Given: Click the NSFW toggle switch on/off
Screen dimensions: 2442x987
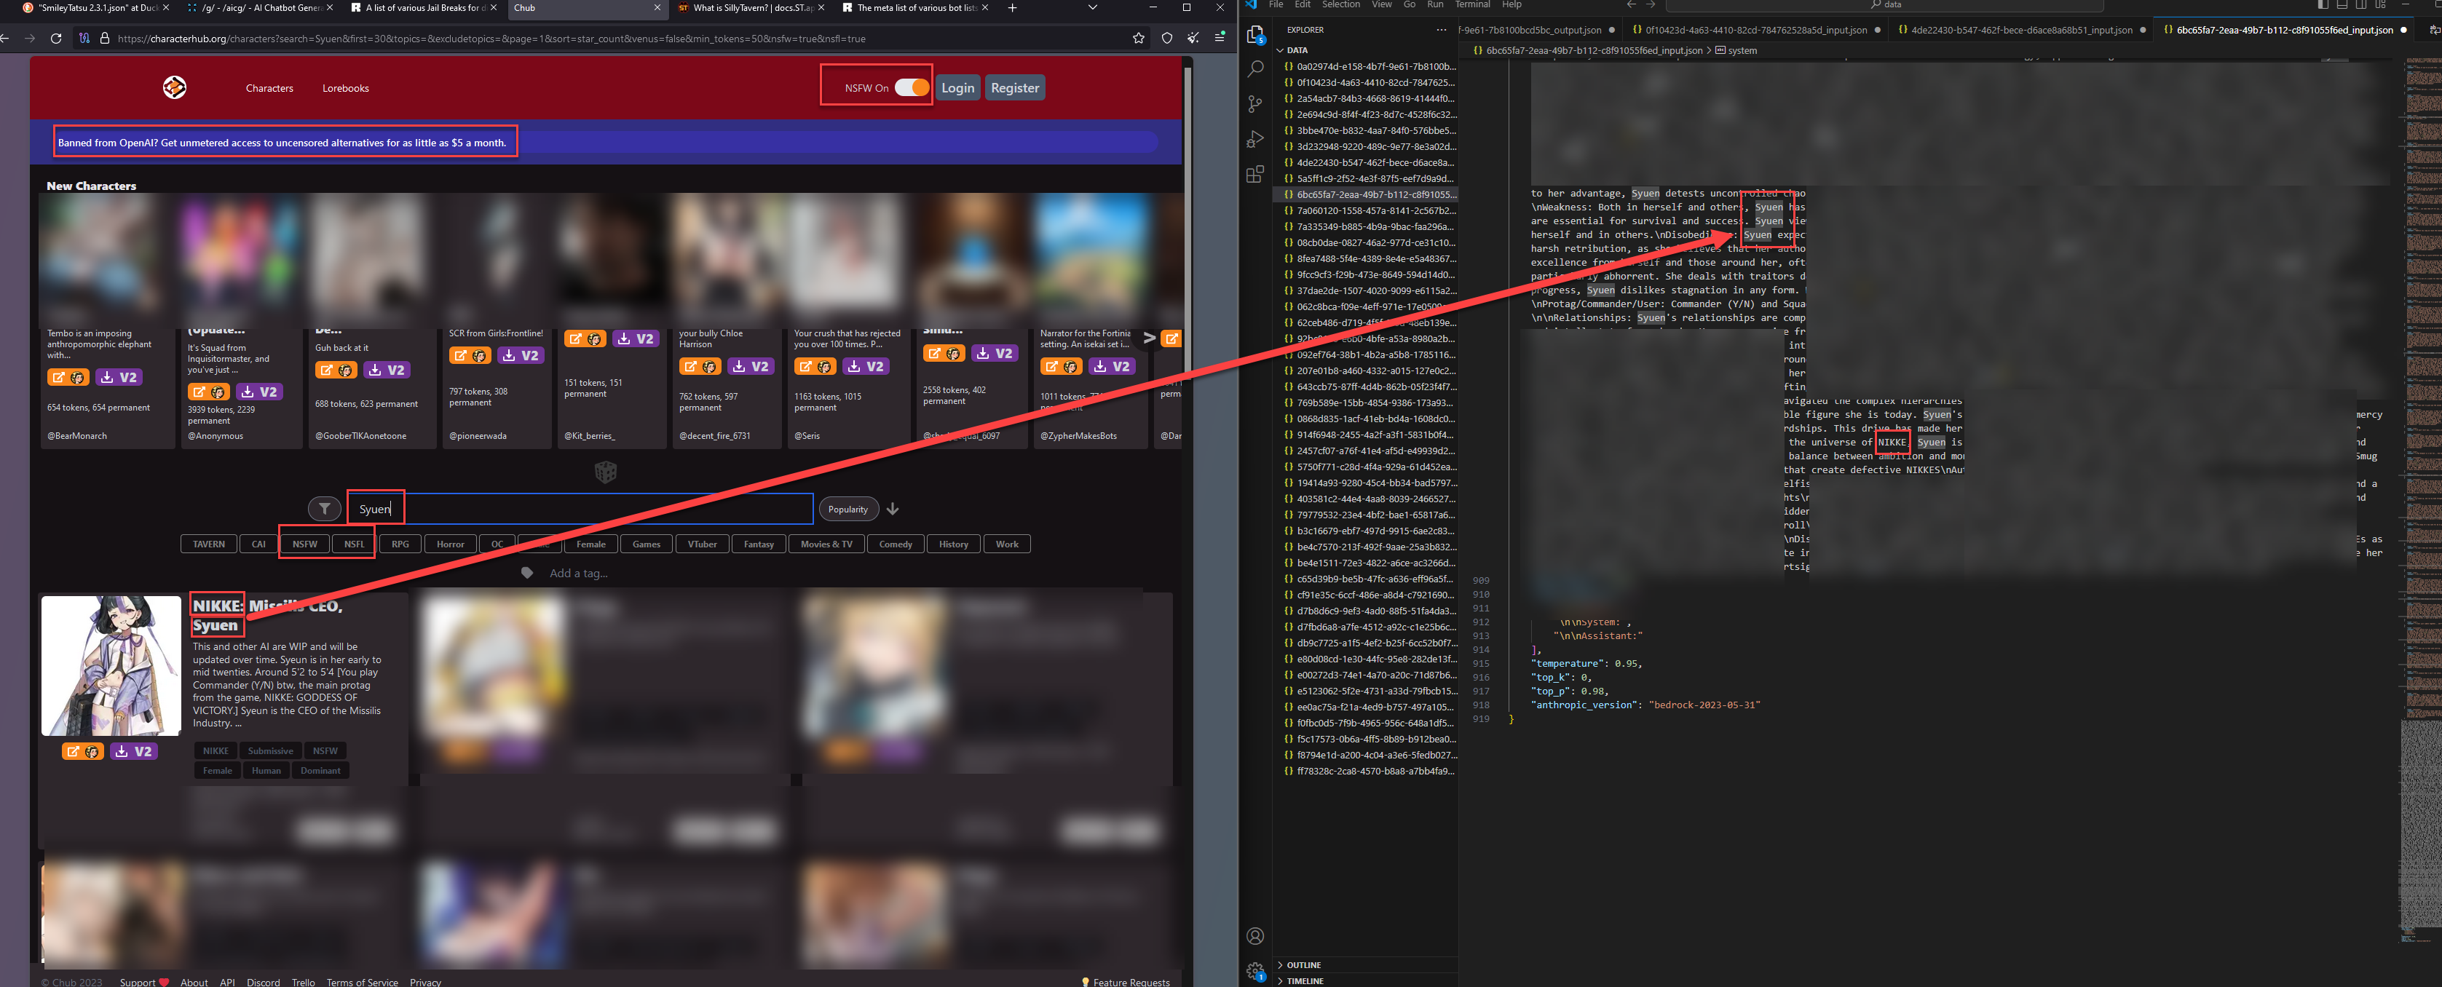Looking at the screenshot, I should [909, 87].
